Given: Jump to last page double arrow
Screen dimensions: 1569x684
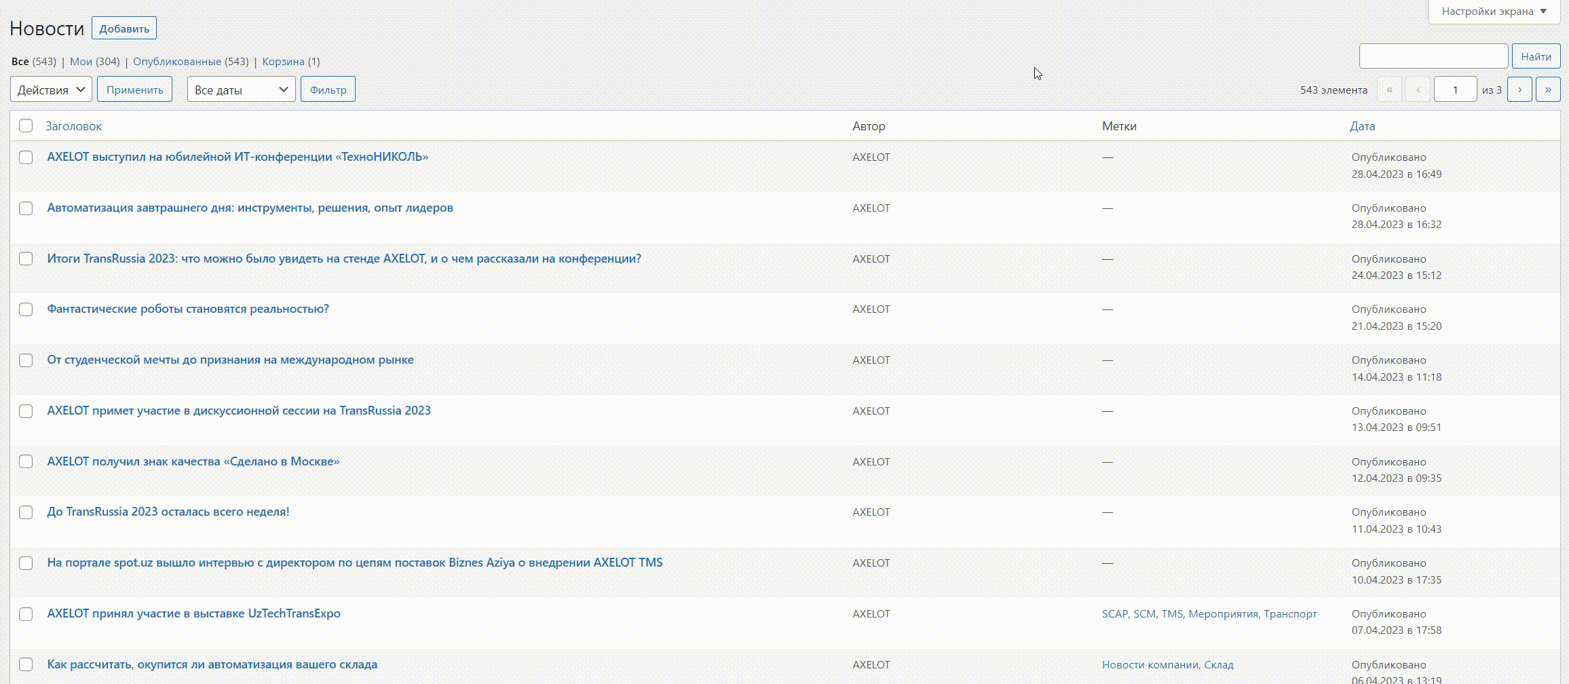Looking at the screenshot, I should tap(1548, 90).
